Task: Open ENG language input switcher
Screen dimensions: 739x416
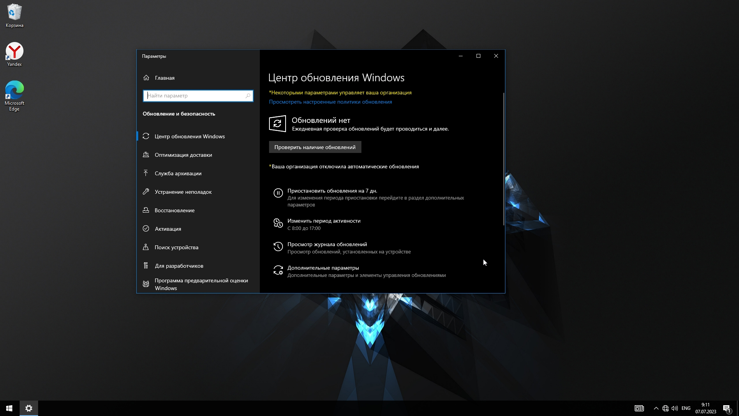Action: tap(686, 408)
